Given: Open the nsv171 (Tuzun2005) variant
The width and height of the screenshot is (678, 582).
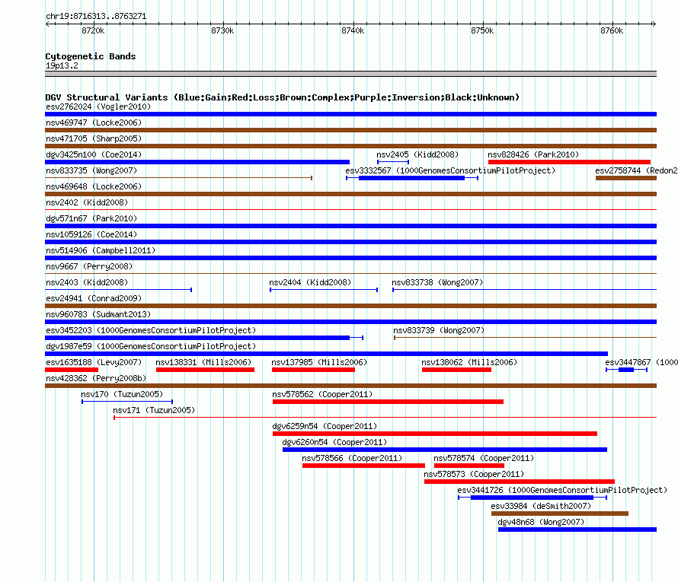Looking at the screenshot, I should point(385,418).
